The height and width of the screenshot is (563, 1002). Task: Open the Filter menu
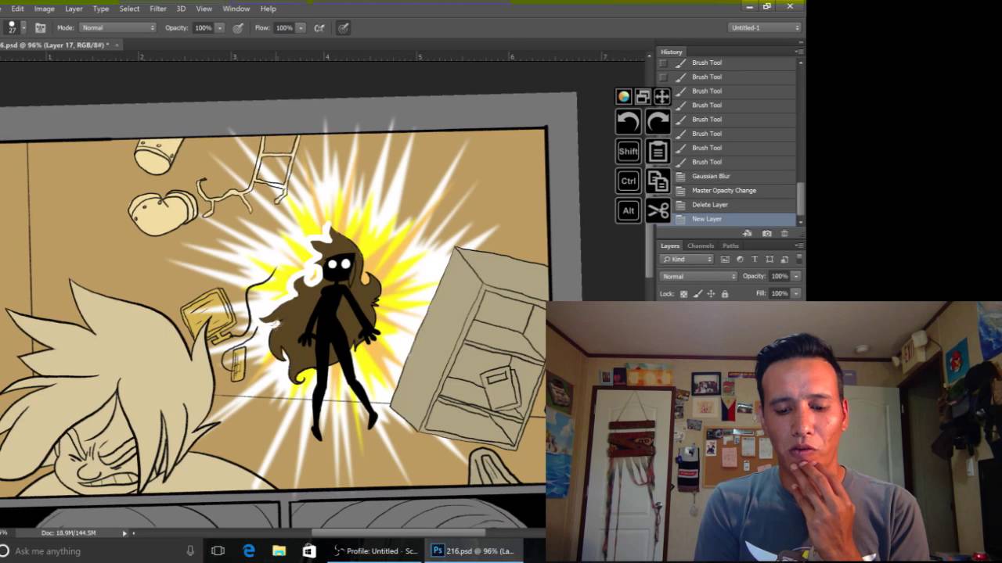point(158,9)
